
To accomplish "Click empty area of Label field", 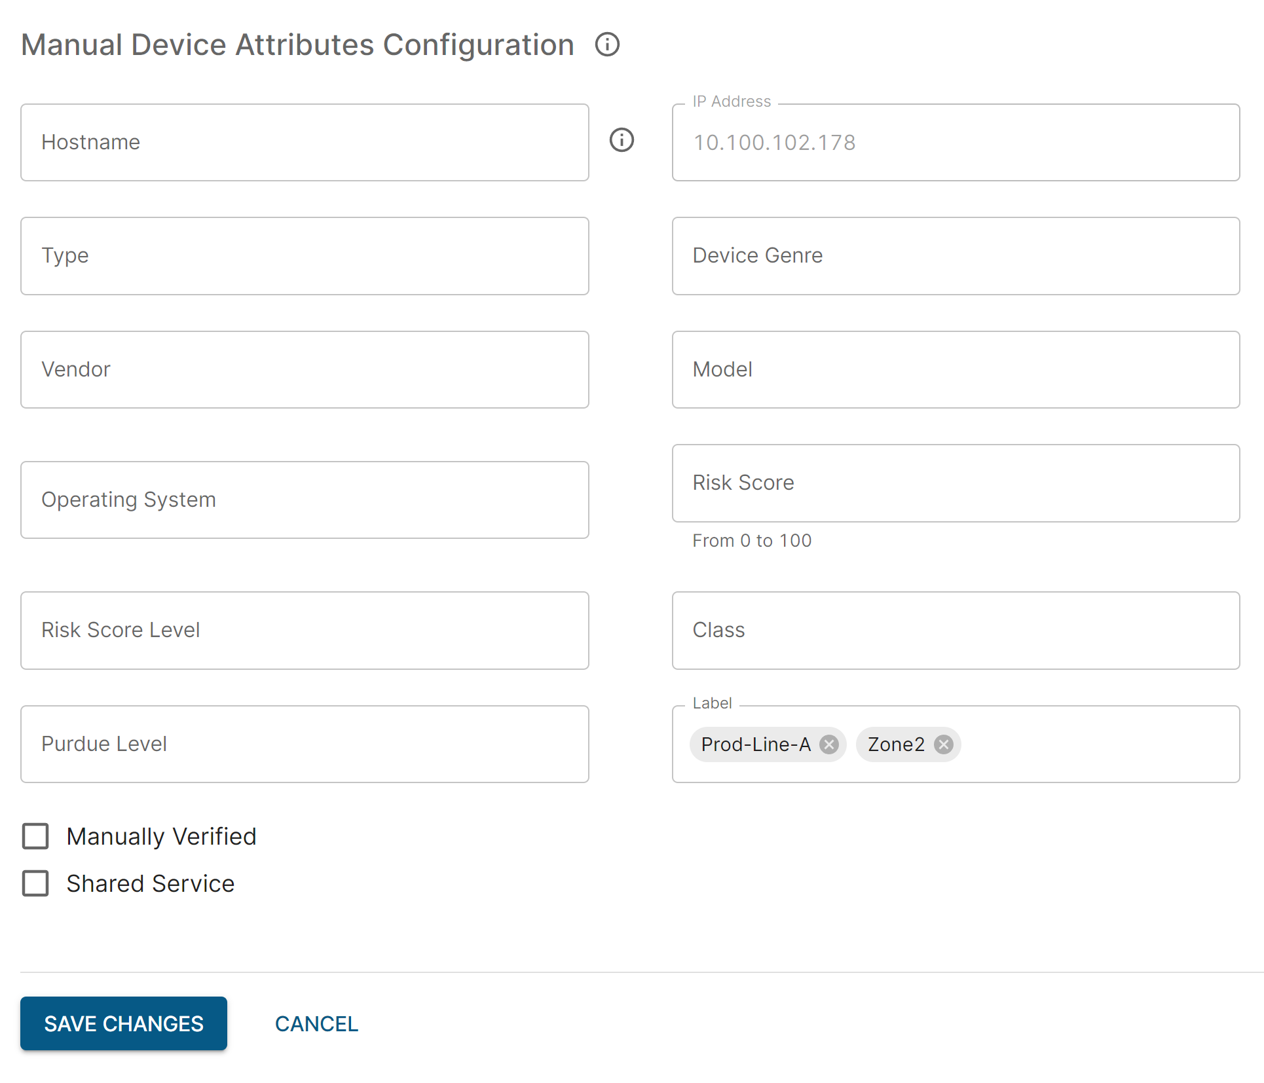I will pyautogui.click(x=1100, y=744).
